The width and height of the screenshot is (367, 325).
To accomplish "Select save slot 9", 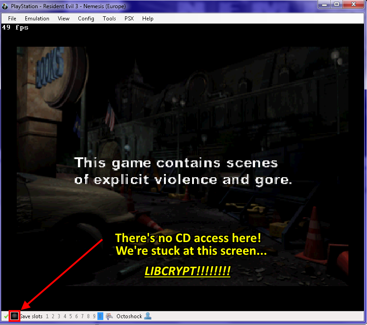I will [94, 316].
